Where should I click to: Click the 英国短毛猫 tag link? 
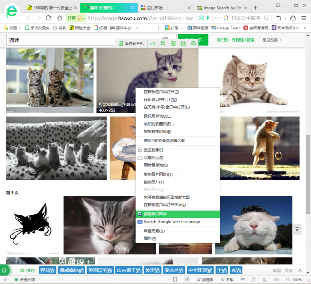coord(100,270)
